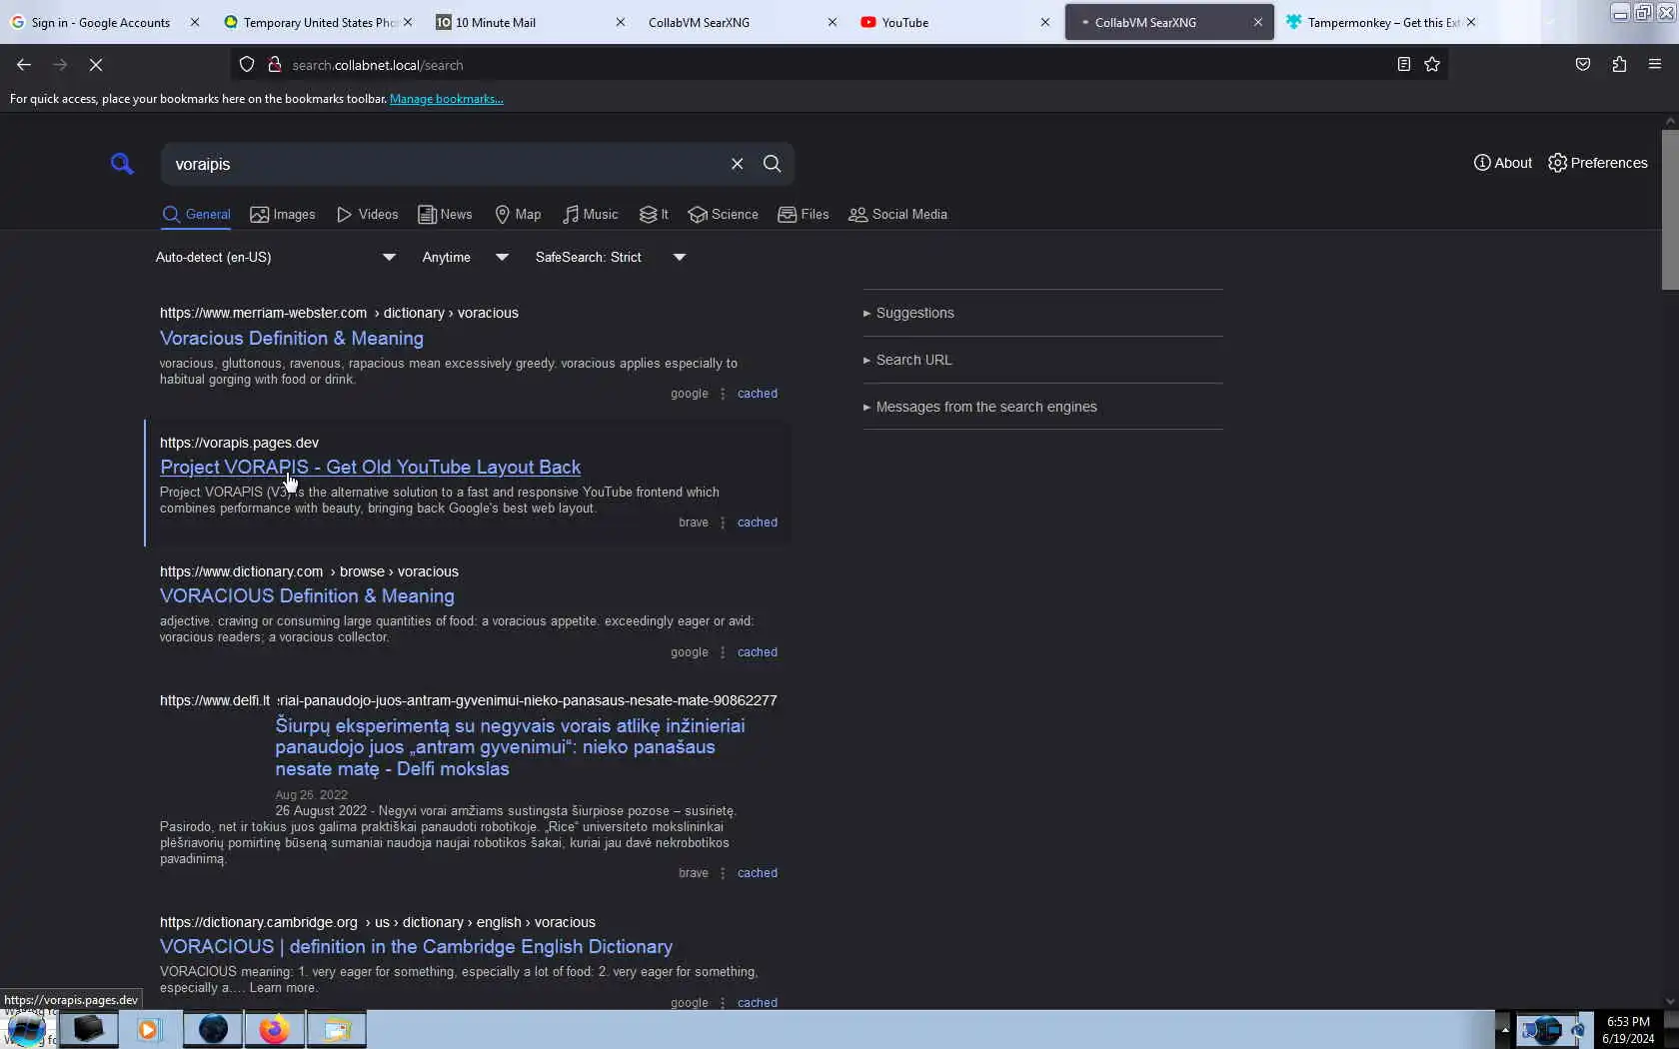Switch to the News category

pyautogui.click(x=445, y=215)
